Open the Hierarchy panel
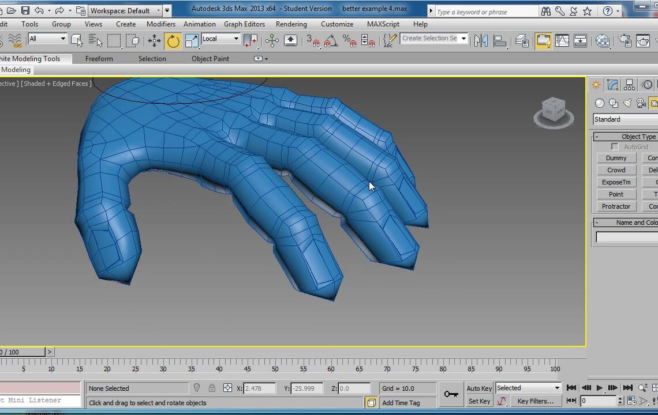The image size is (658, 415). pos(629,84)
